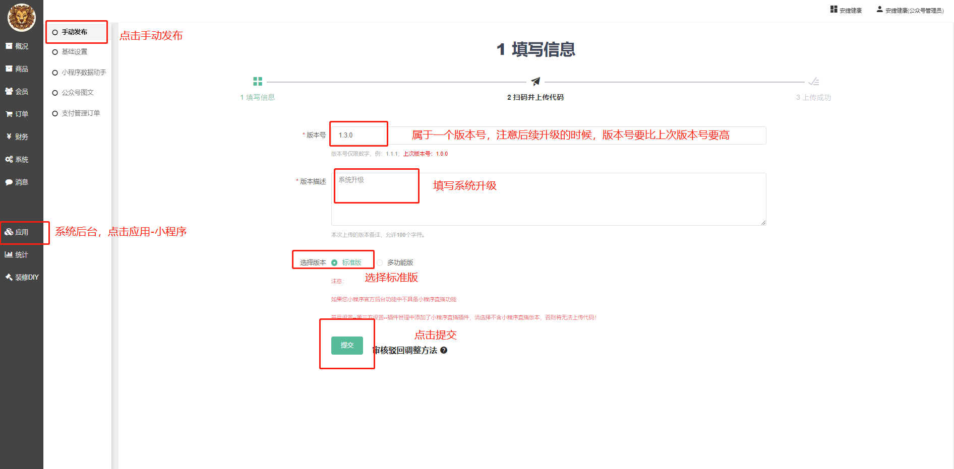Select the 标准版 radio option
Viewport: 954px width, 469px height.
click(x=334, y=263)
